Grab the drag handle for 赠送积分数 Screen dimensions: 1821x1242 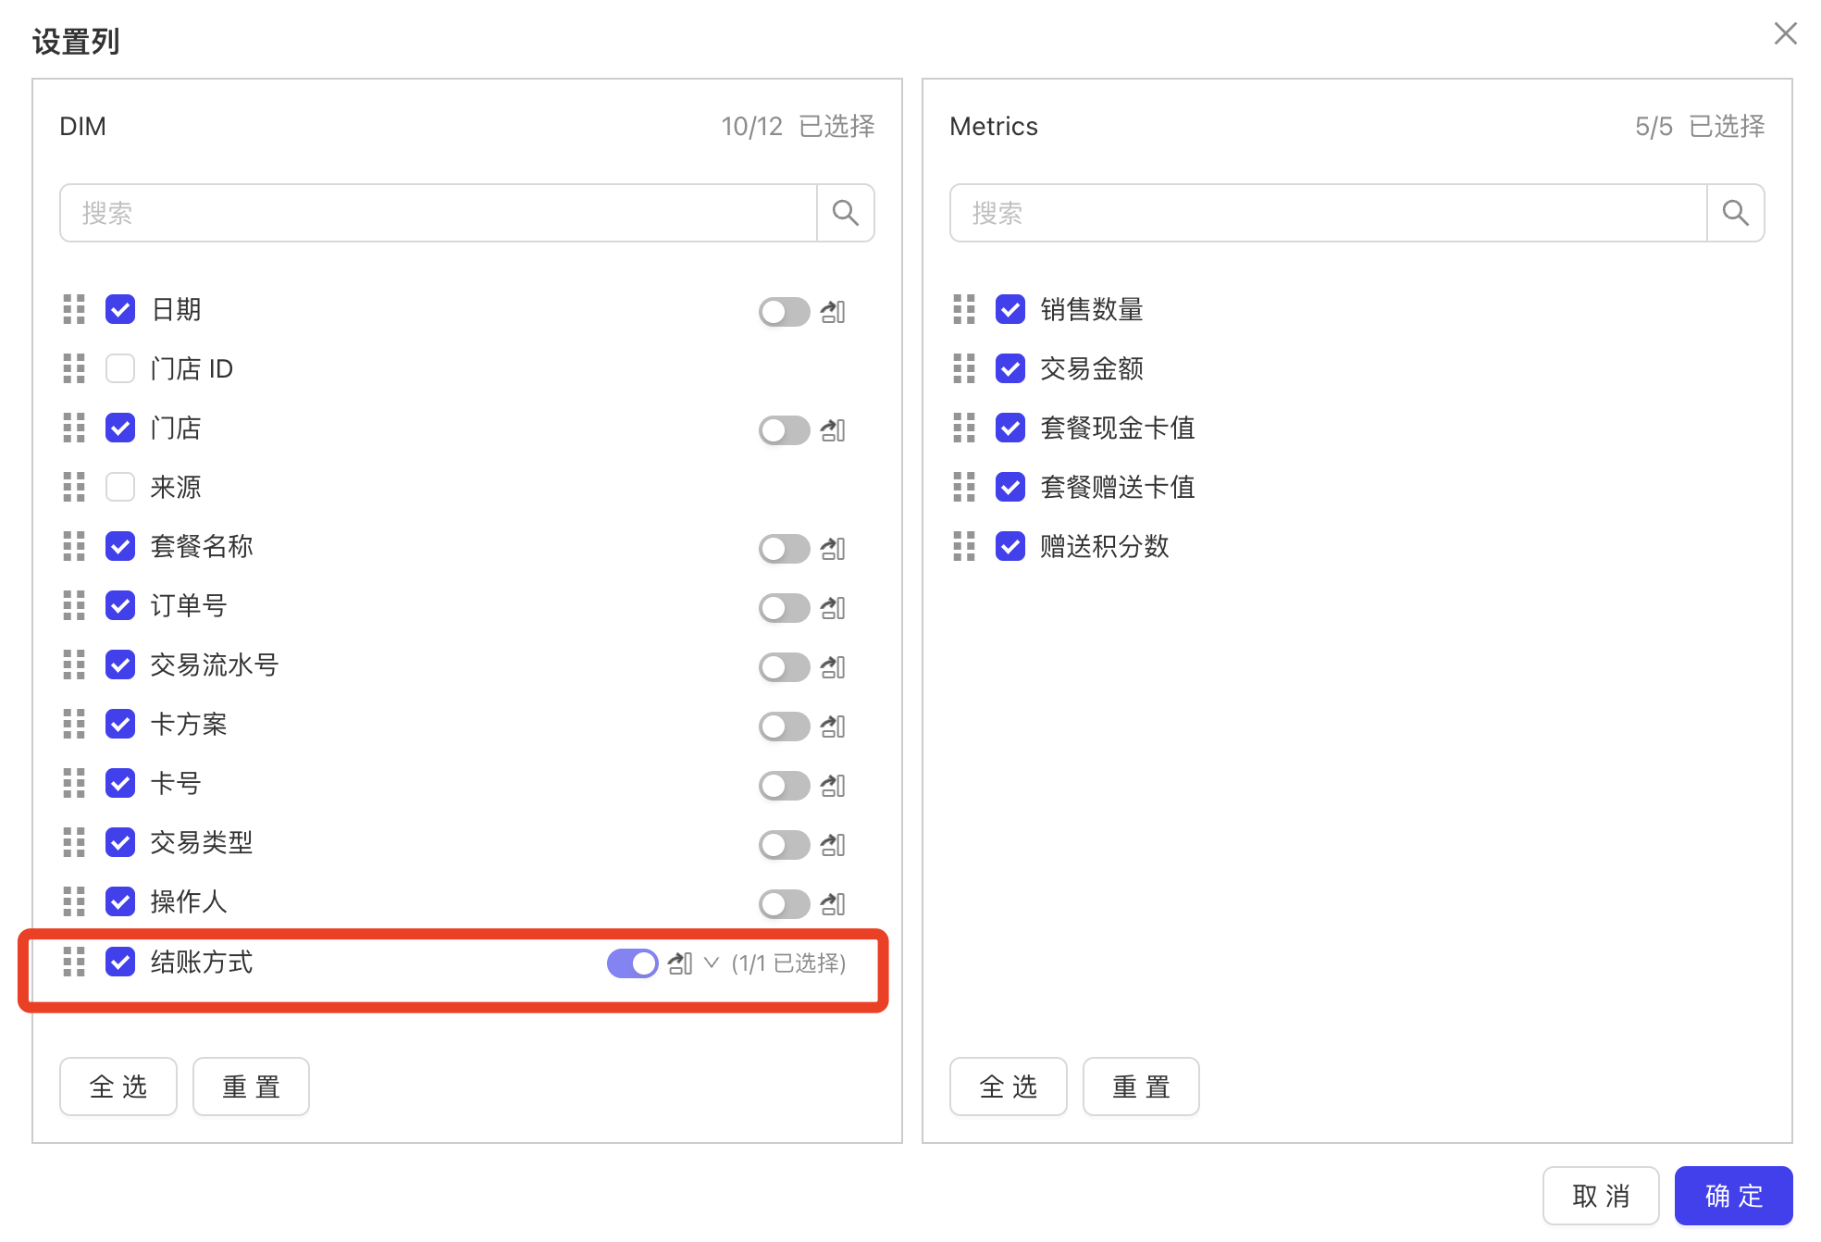964,546
